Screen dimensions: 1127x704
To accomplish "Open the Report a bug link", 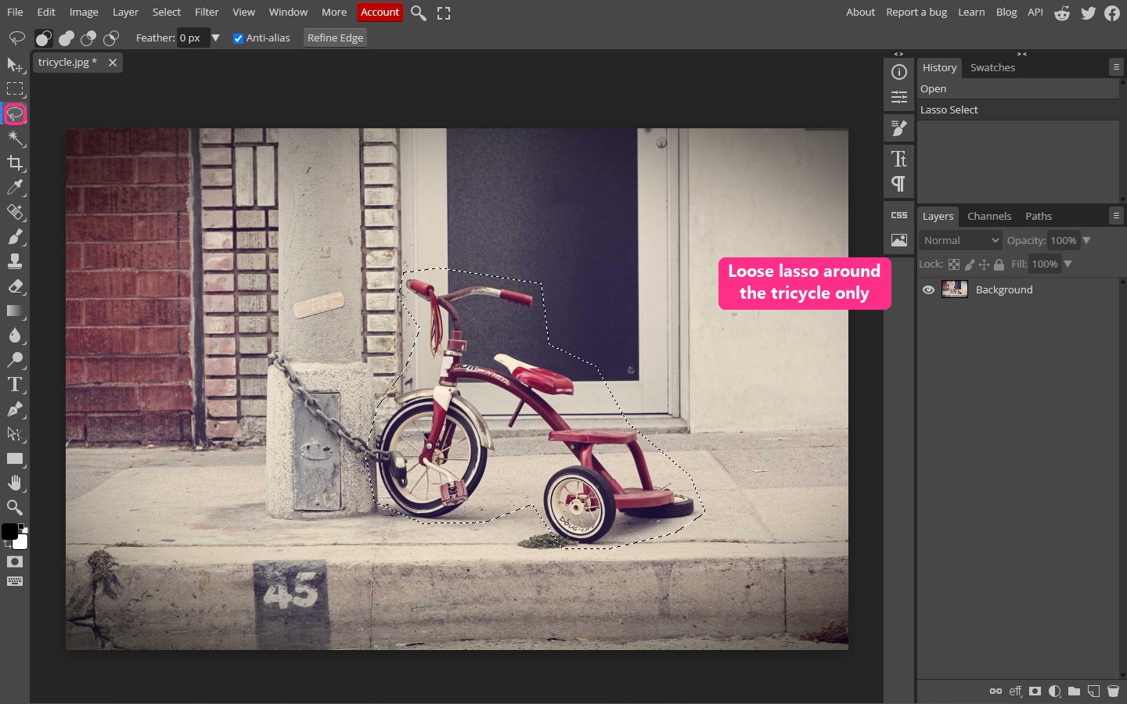I will point(916,13).
